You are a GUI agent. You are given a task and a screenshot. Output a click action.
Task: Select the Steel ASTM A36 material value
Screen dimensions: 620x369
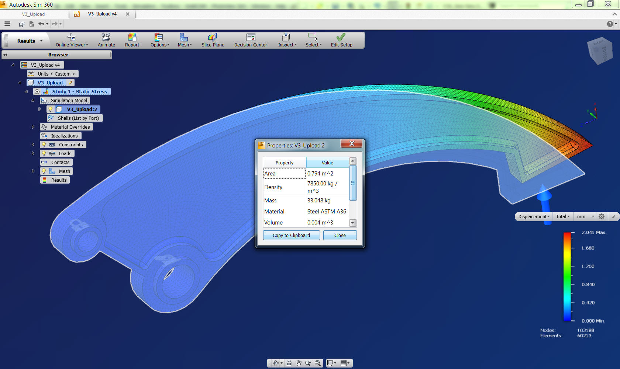(x=327, y=212)
